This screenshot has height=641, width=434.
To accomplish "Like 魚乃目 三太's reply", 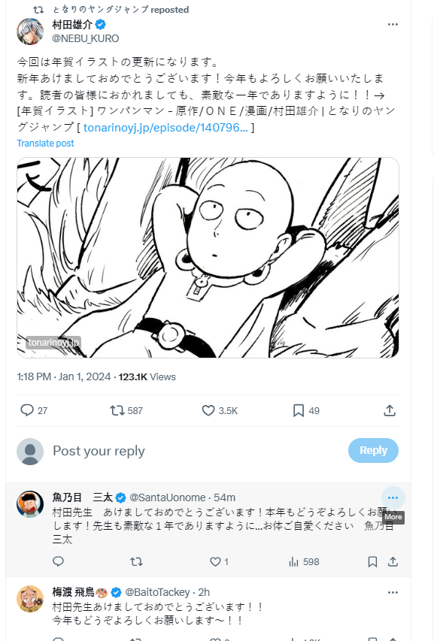I will 215,561.
